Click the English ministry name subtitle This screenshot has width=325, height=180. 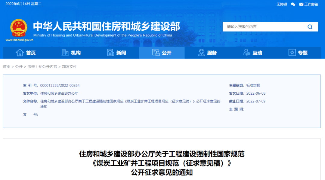click(x=103, y=35)
